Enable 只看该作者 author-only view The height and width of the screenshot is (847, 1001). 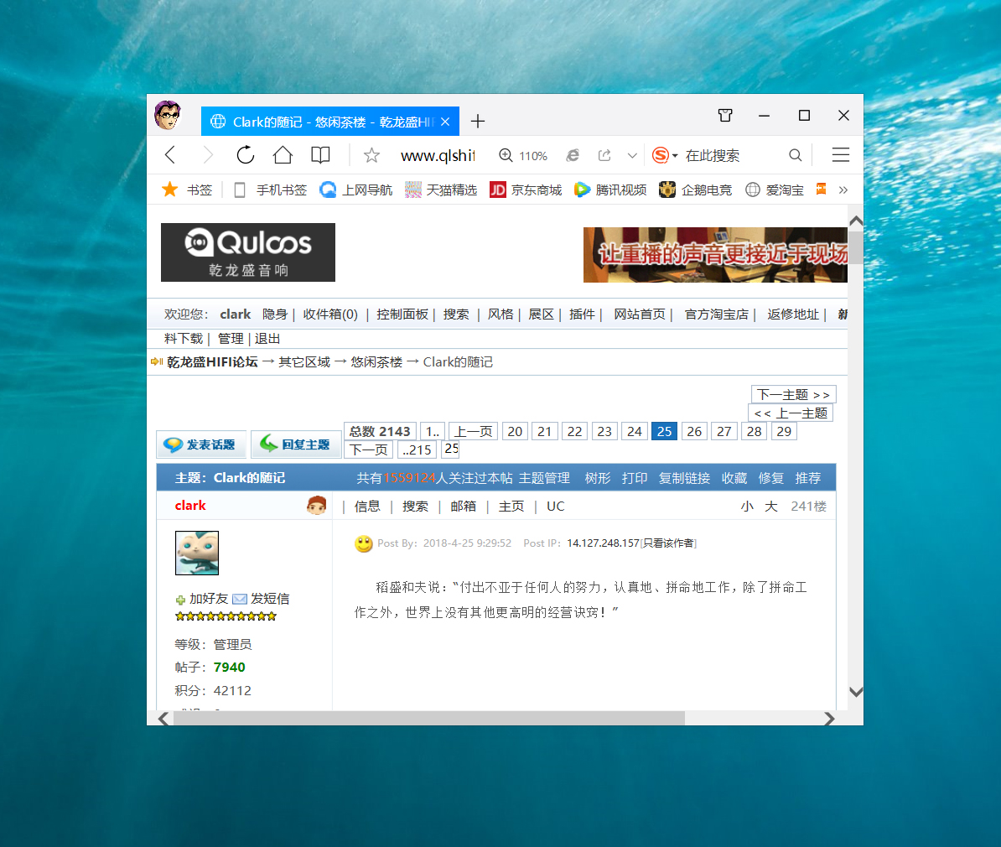pyautogui.click(x=670, y=543)
